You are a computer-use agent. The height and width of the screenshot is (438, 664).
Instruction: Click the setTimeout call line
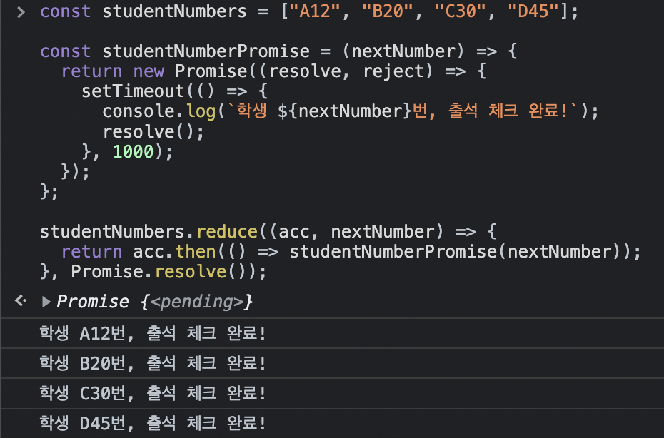174,91
